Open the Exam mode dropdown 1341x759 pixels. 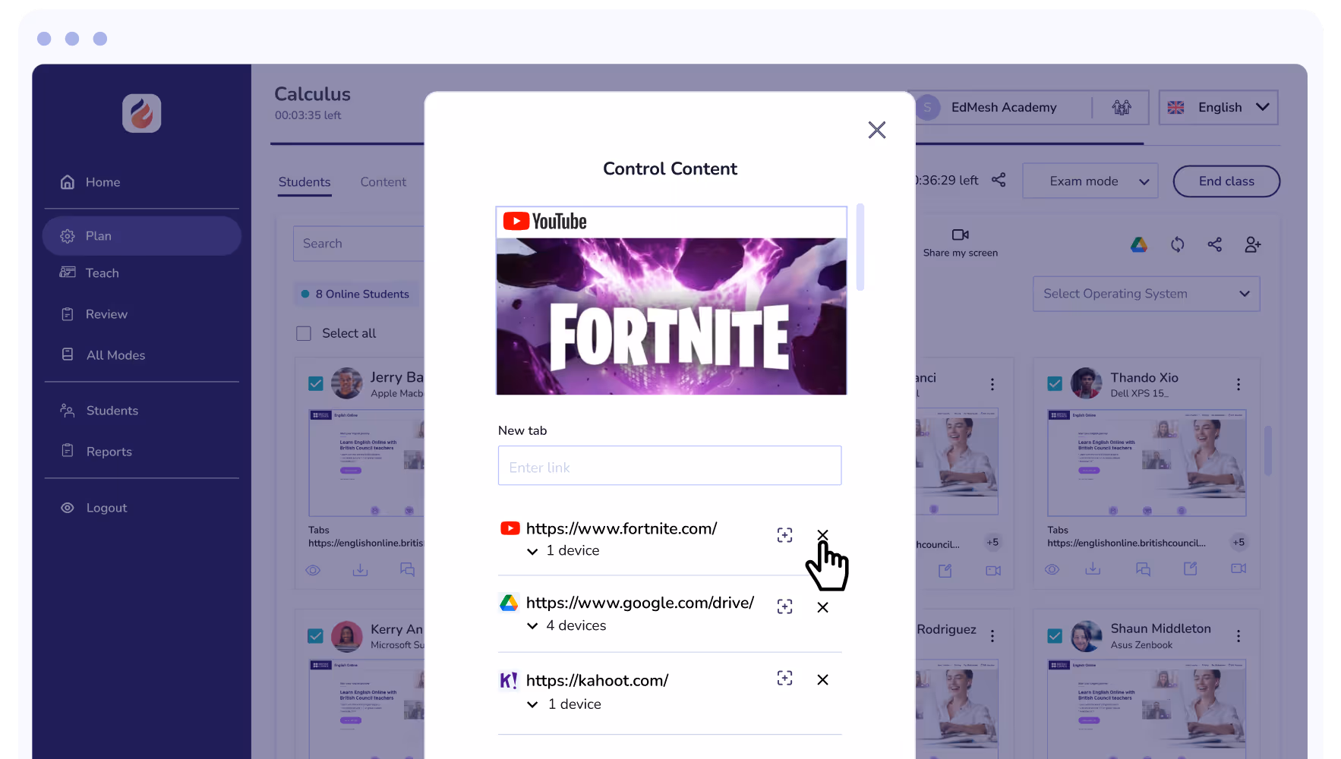pos(1090,181)
